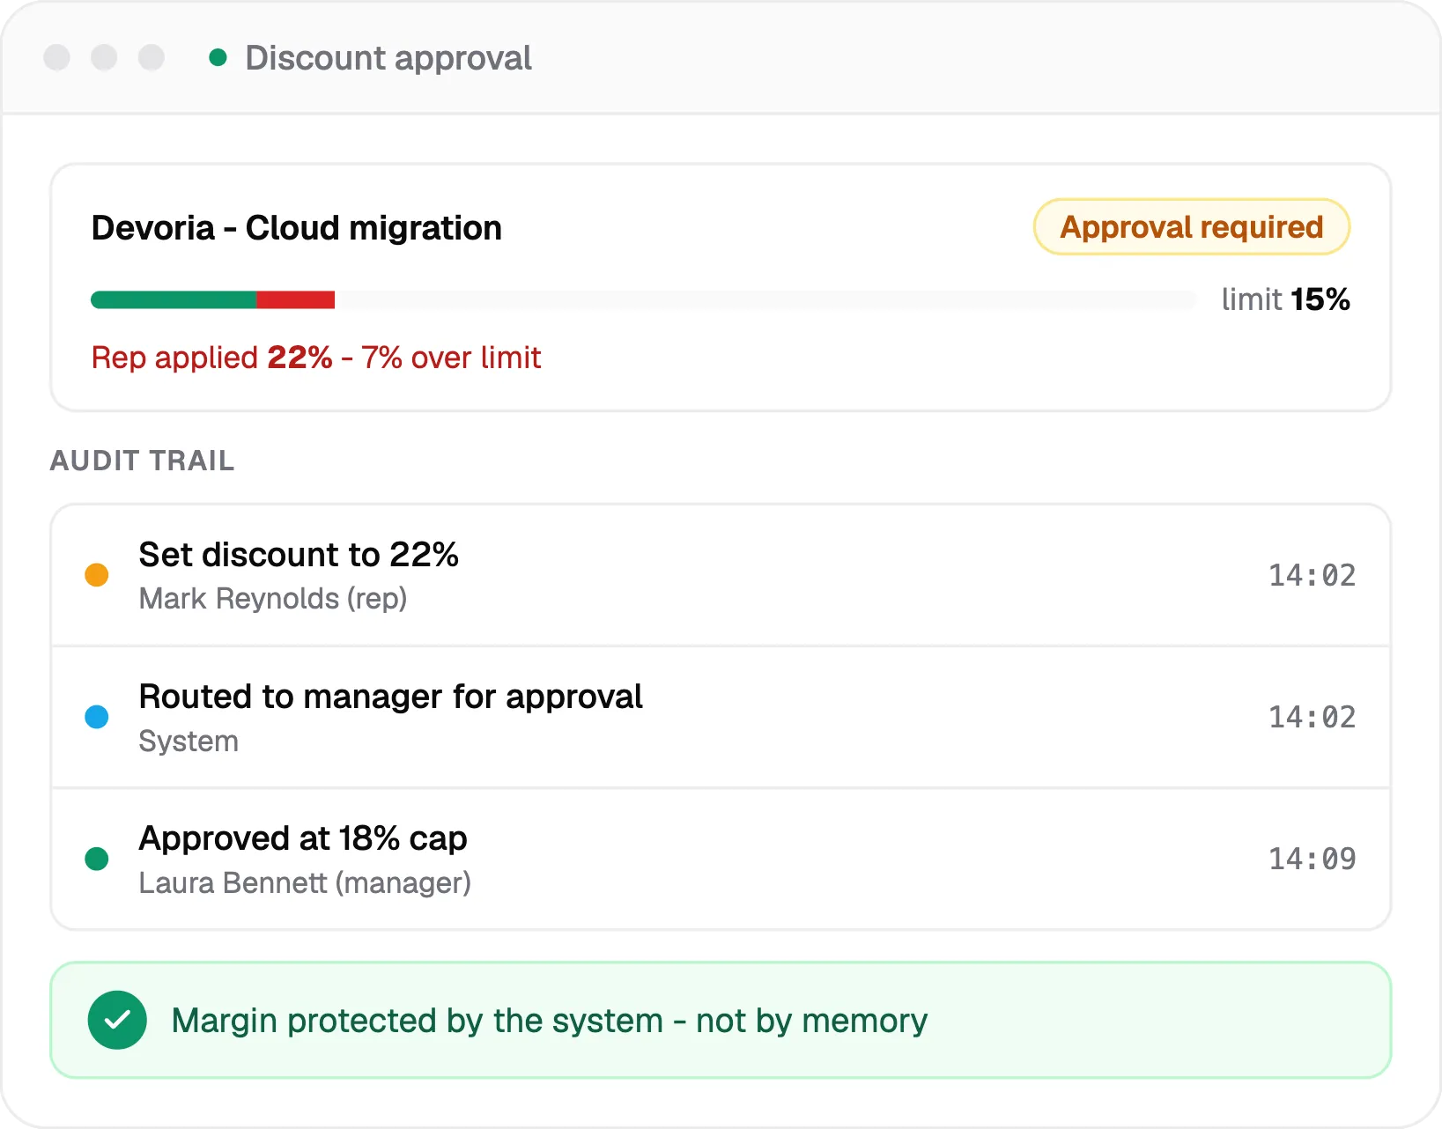Click the green dot beside Approved at 18% cap
This screenshot has height=1129, width=1442.
[x=97, y=859]
